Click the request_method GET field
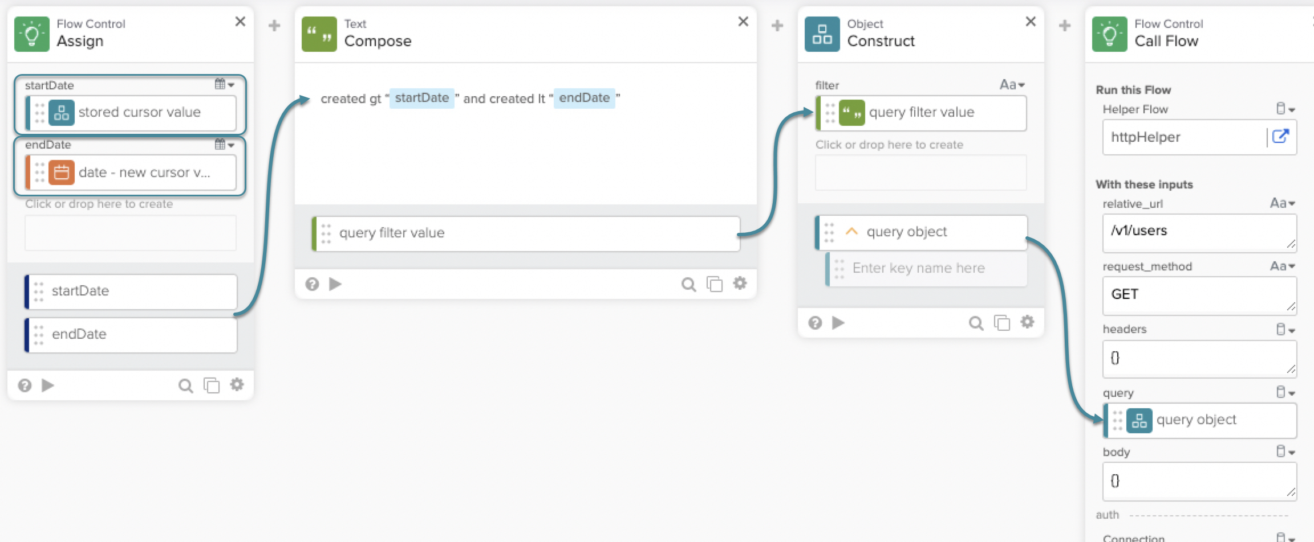 [1199, 295]
